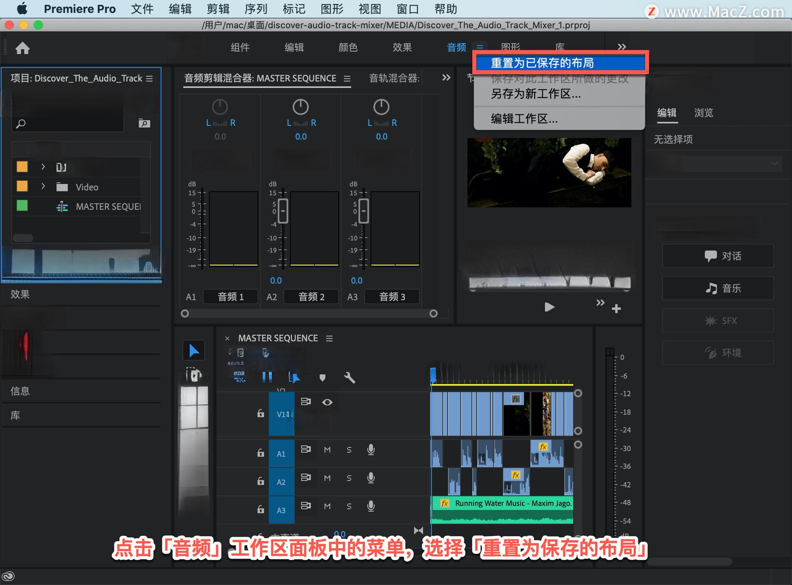Click the button editor plus icon
Image resolution: width=792 pixels, height=585 pixels.
coord(616,309)
